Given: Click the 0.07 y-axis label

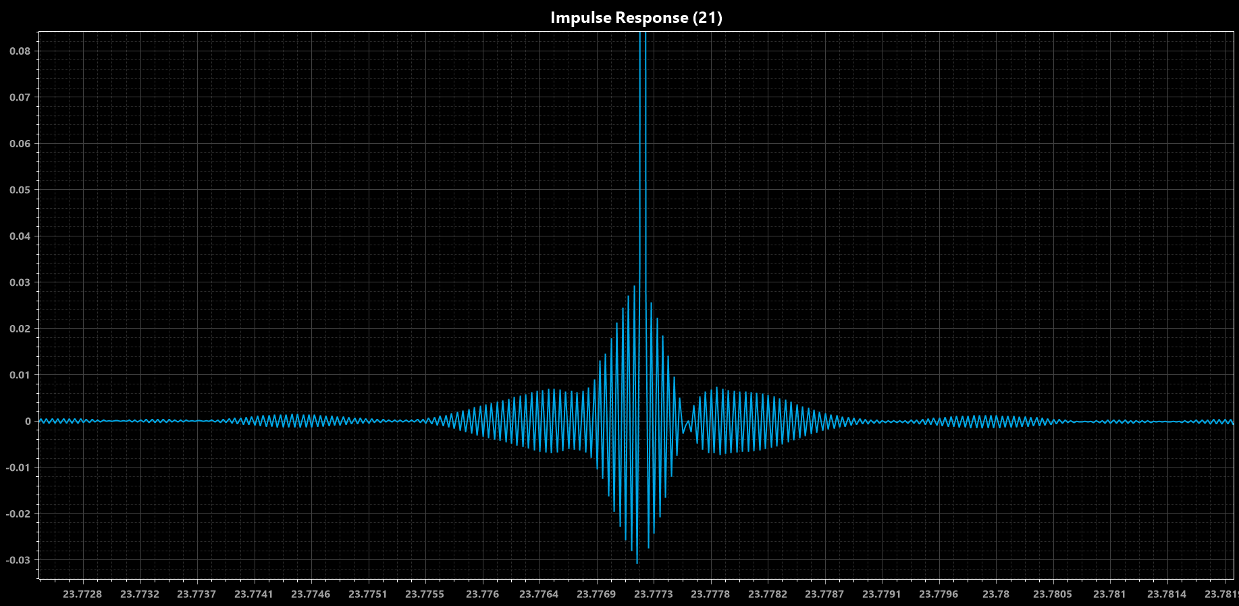Looking at the screenshot, I should tap(20, 97).
